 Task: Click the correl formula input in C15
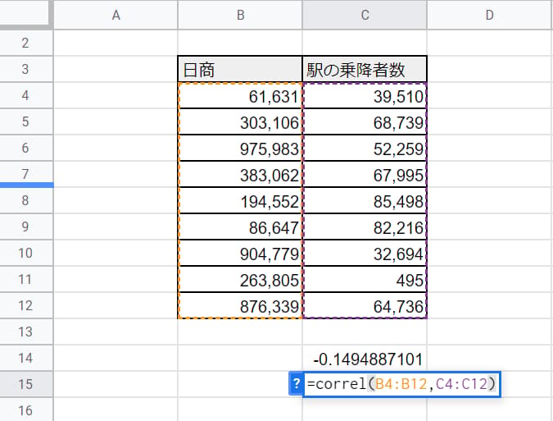click(x=401, y=384)
